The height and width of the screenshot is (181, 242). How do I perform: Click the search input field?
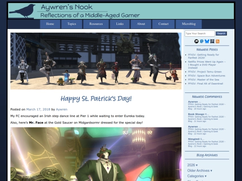coord(200,34)
